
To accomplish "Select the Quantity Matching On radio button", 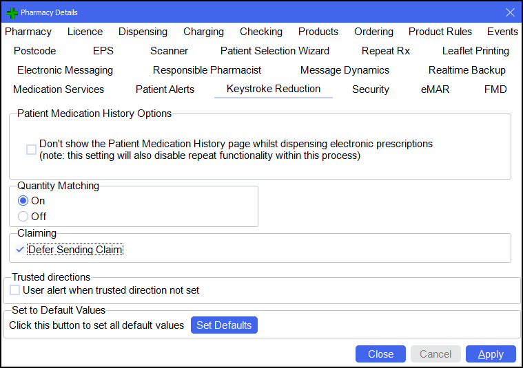I will coord(23,201).
